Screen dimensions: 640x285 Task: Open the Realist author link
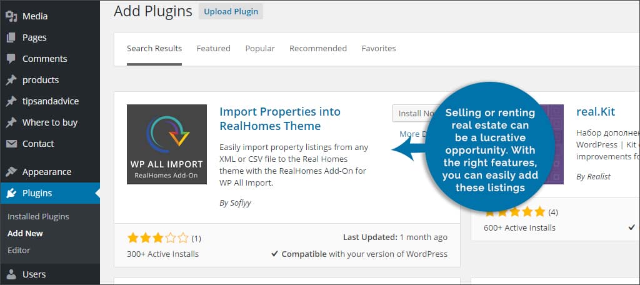coord(599,177)
